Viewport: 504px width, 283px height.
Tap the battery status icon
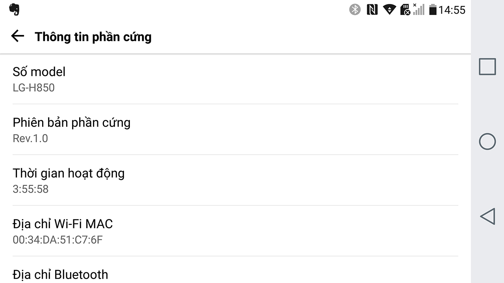tap(433, 9)
